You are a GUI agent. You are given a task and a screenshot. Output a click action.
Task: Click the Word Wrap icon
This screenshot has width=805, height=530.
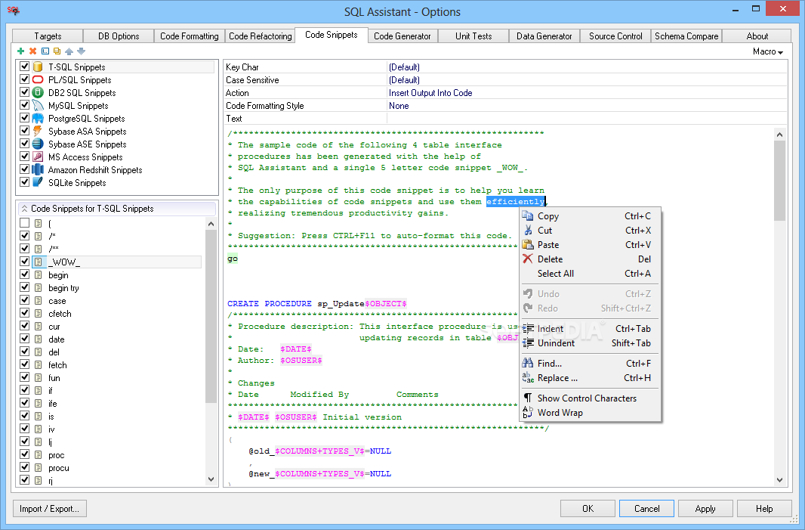pos(528,413)
